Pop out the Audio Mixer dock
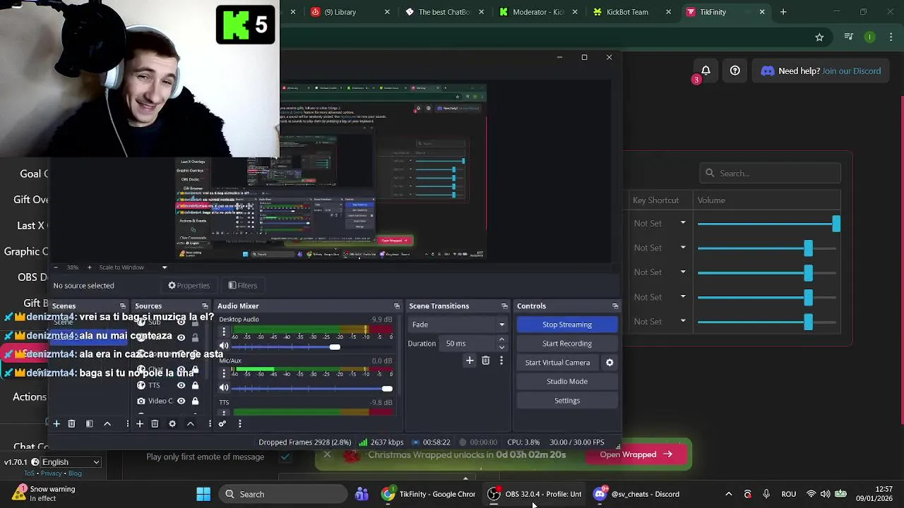904x508 pixels. point(396,306)
